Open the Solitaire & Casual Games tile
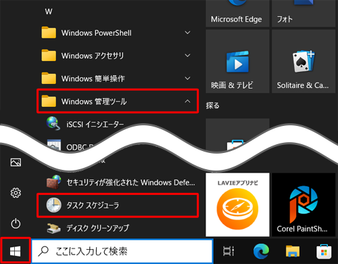The image size is (338, 264). tap(304, 62)
